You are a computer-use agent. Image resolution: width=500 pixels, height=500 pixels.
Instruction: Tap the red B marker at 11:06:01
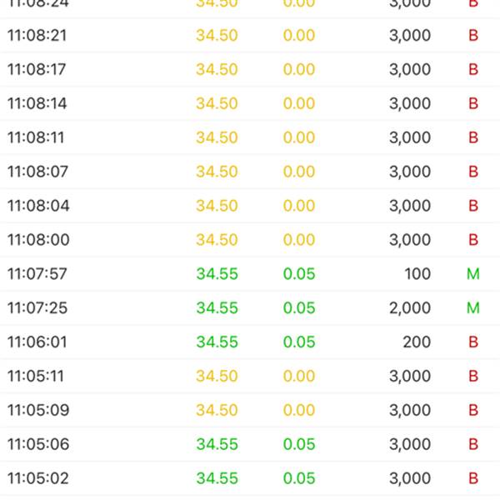[x=473, y=342]
